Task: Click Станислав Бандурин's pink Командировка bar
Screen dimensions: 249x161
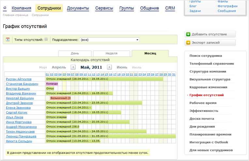Action: (52, 84)
